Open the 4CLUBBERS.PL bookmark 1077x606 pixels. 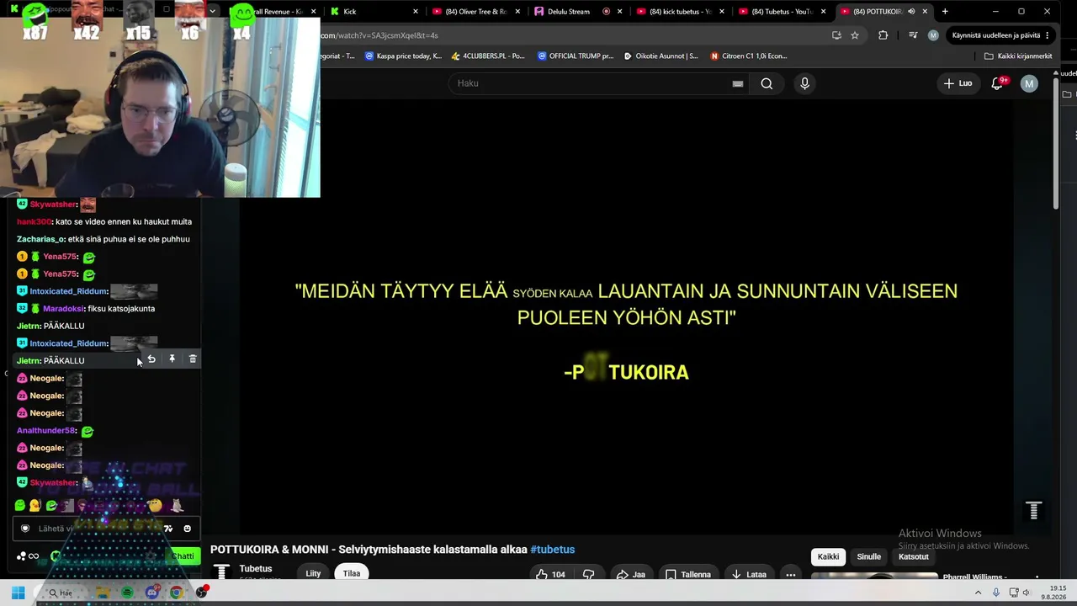pos(488,56)
